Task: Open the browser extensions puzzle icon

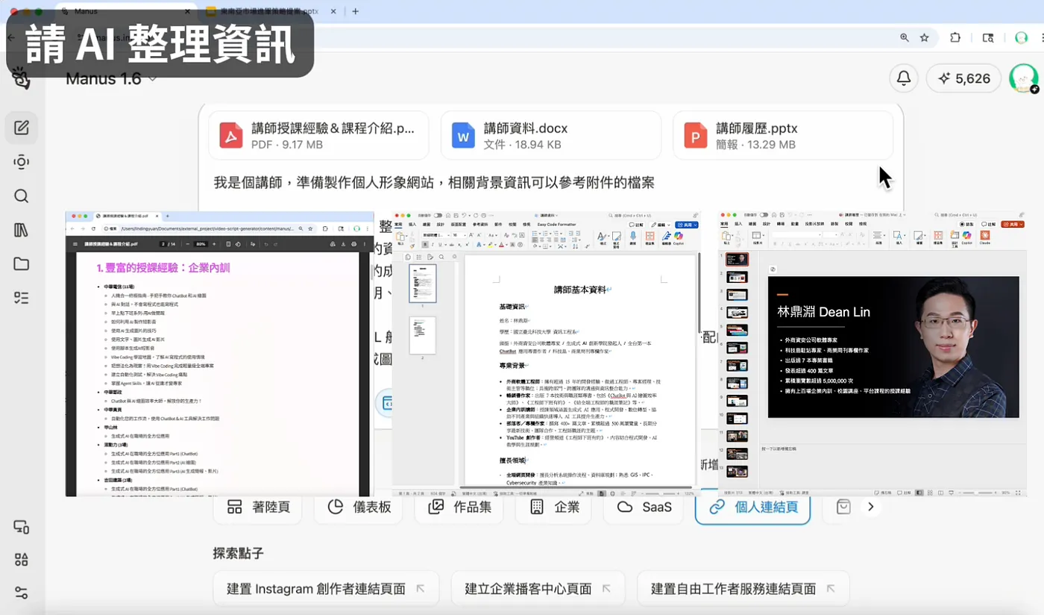Action: (x=955, y=37)
